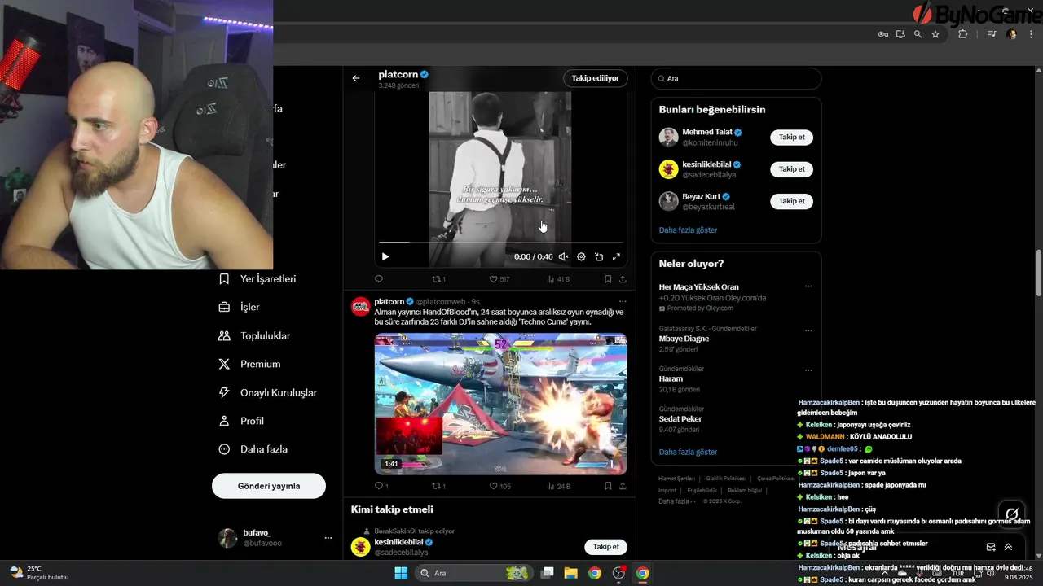1043x586 pixels.
Task: Expand Daha fazla menu in sidebar
Action: [253, 449]
